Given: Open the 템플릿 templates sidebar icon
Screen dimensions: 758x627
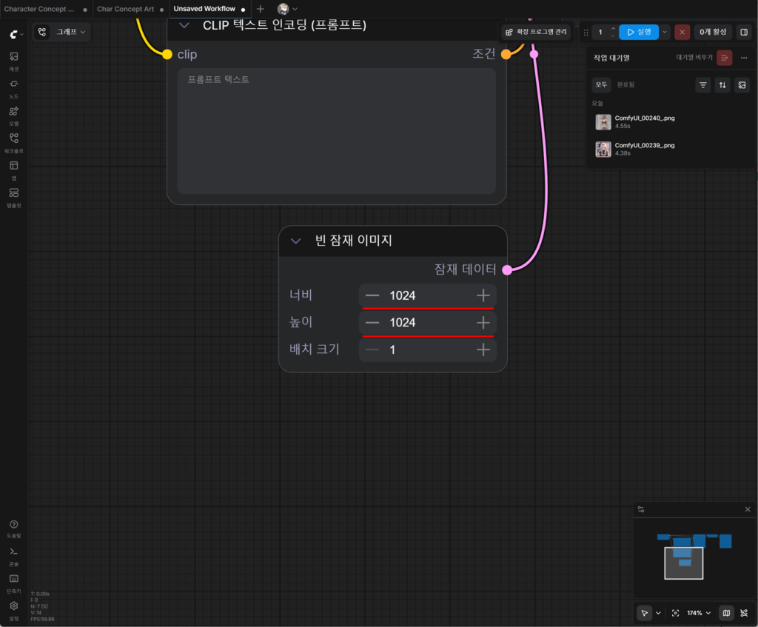Looking at the screenshot, I should [x=13, y=197].
